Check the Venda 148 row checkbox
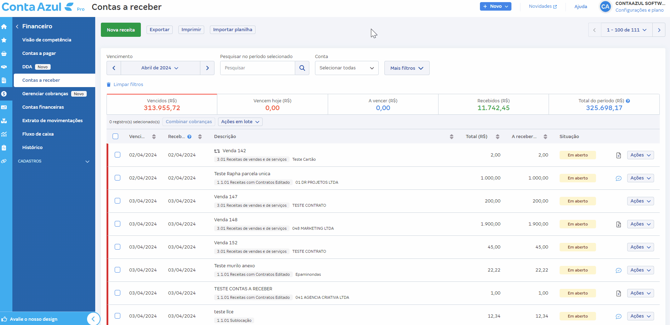The height and width of the screenshot is (325, 670). 118,224
